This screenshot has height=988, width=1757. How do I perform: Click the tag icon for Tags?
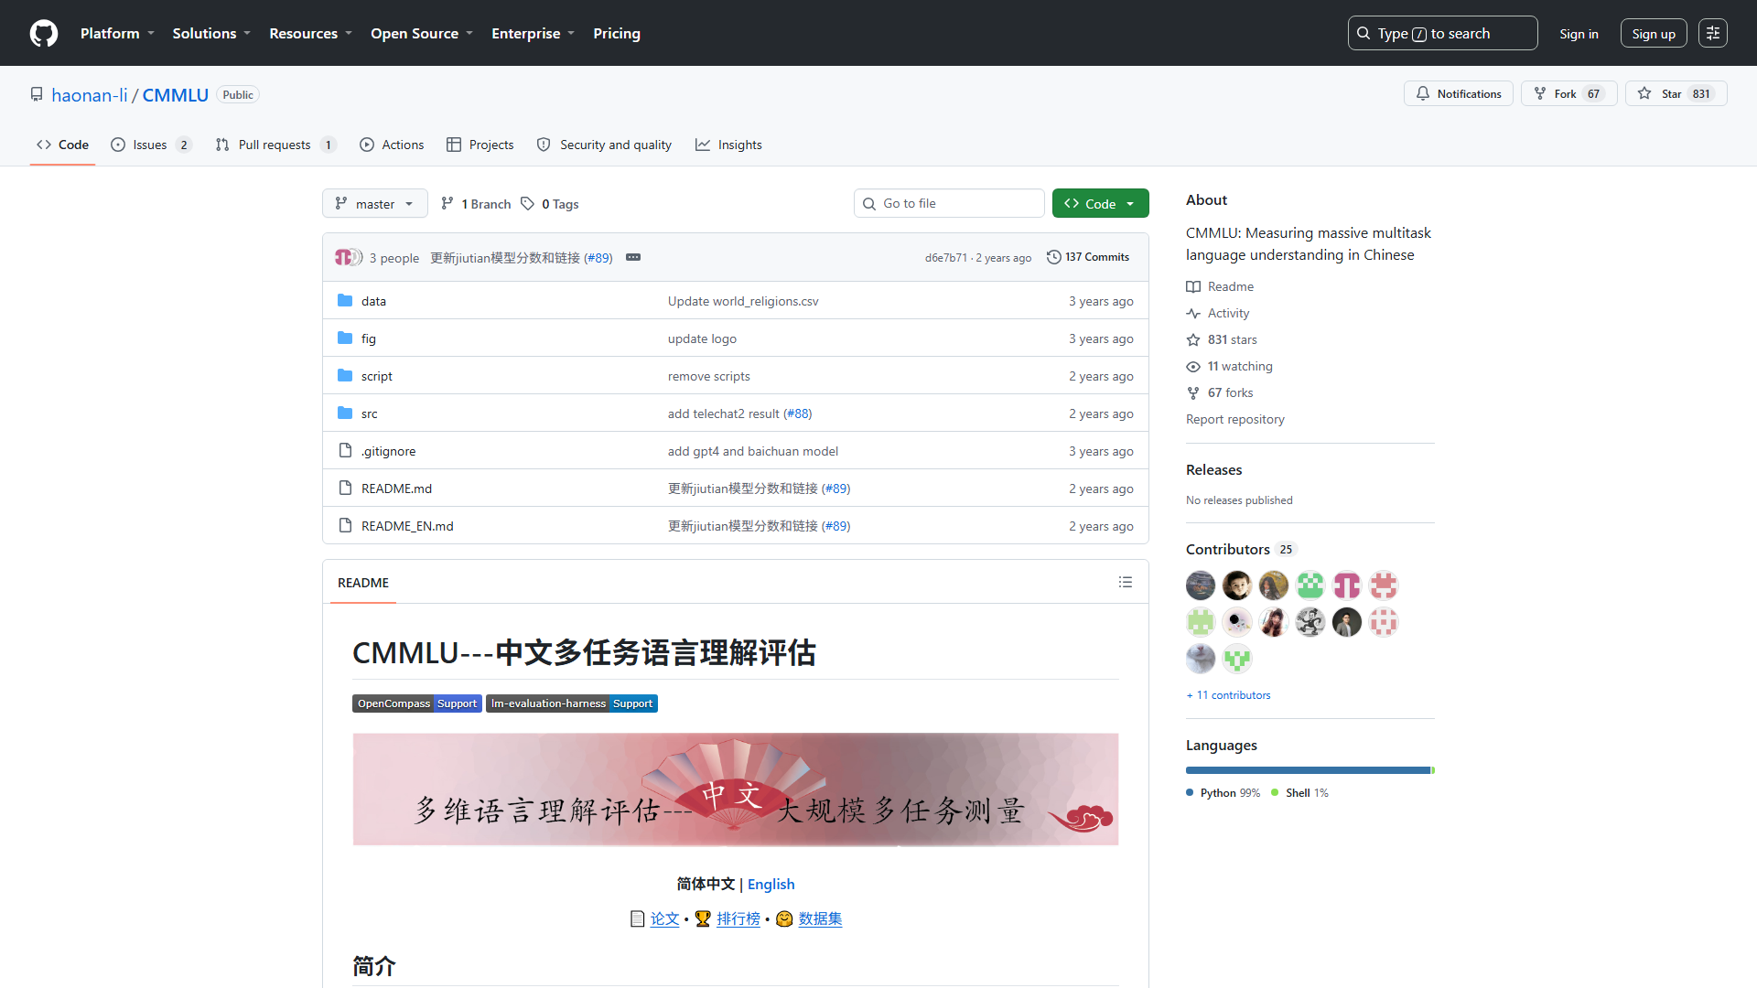pyautogui.click(x=527, y=203)
